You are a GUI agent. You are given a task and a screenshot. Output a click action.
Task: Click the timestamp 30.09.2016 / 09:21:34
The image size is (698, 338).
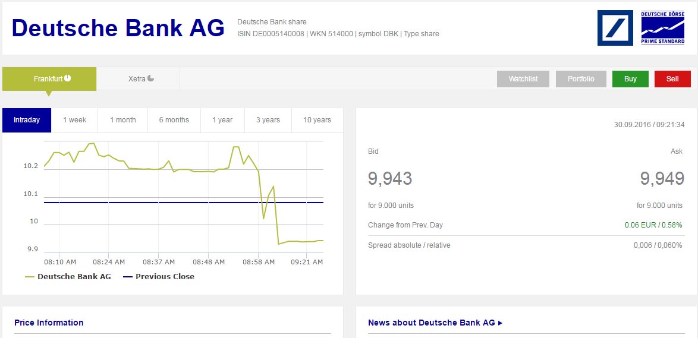[x=649, y=125]
